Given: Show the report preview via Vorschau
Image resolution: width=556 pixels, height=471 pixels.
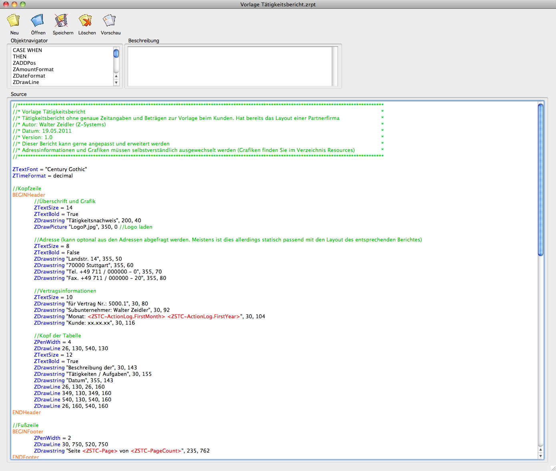Looking at the screenshot, I should point(109,21).
